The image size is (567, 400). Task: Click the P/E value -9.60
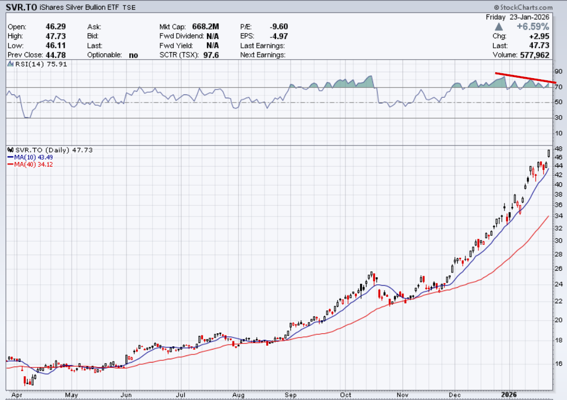279,27
